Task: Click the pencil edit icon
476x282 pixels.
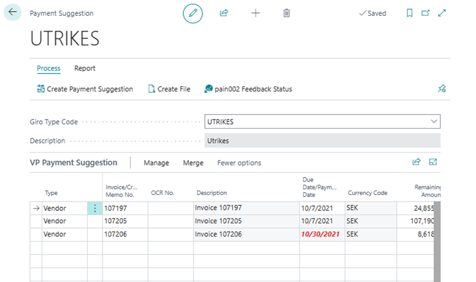Action: 193,13
